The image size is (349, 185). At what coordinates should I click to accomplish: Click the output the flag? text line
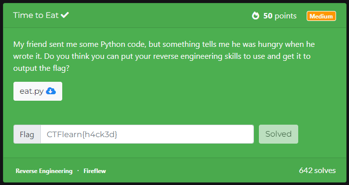[x=41, y=68]
